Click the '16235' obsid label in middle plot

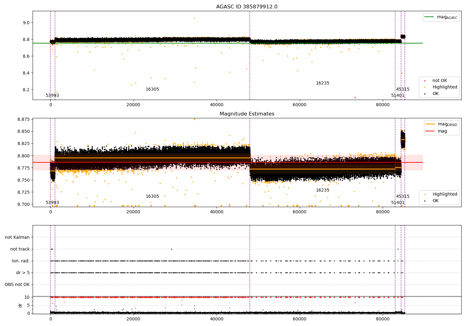click(x=322, y=190)
